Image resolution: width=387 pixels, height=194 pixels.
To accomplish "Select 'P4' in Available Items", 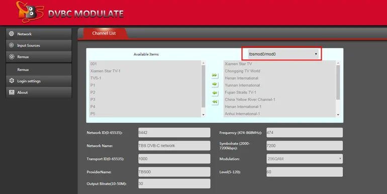I will 145,107.
